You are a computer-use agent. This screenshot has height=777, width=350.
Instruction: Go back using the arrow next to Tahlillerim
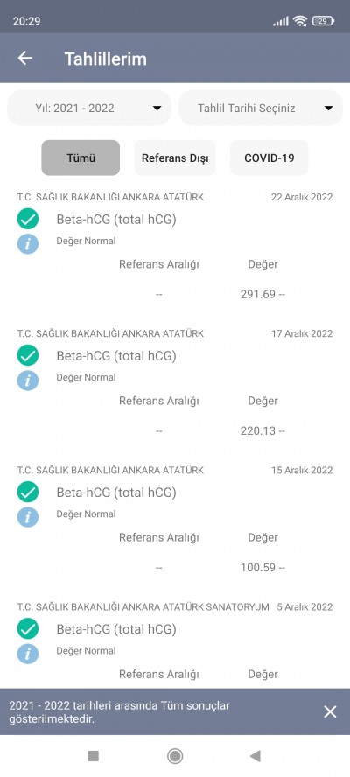tap(24, 58)
